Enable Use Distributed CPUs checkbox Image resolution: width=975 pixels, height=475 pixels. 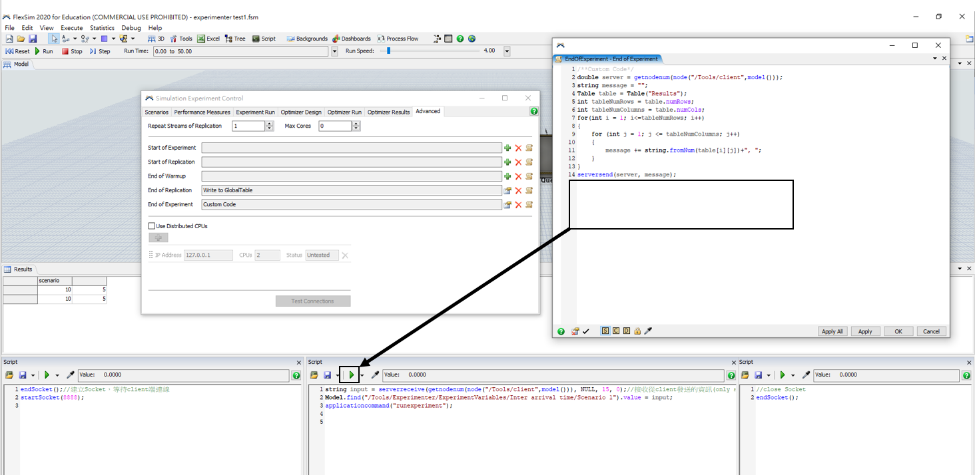(152, 226)
